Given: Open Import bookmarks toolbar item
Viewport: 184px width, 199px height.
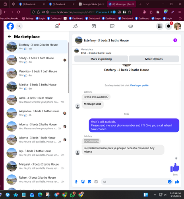Looking at the screenshot, I should click(x=10, y=18).
